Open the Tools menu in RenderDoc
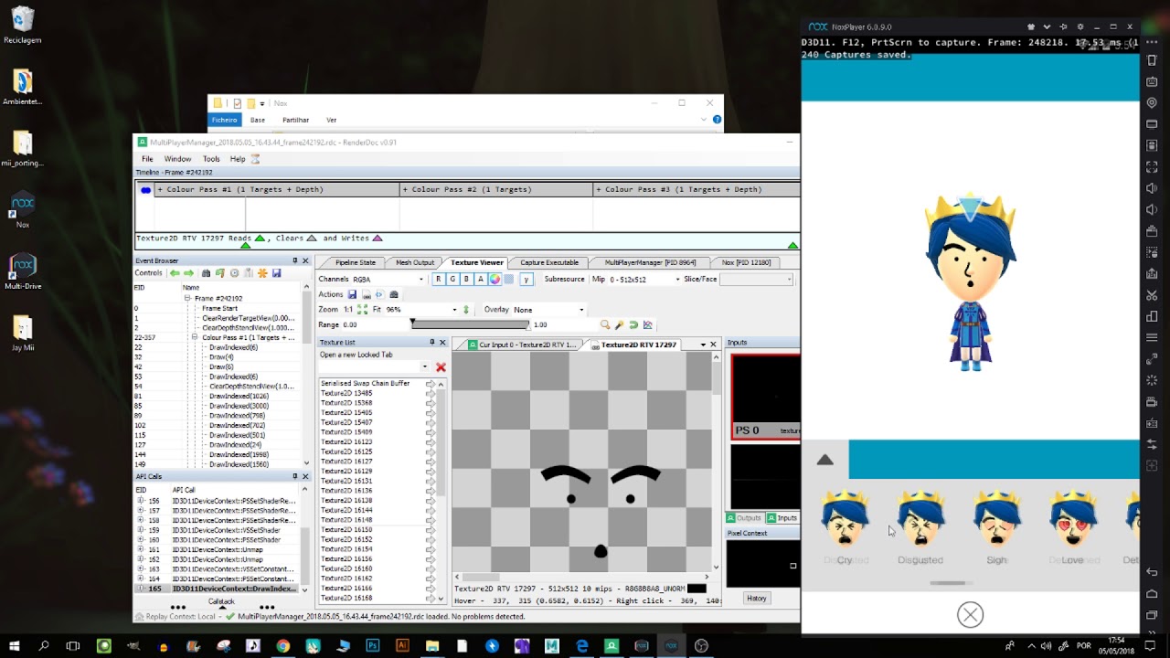The image size is (1170, 658). (211, 159)
